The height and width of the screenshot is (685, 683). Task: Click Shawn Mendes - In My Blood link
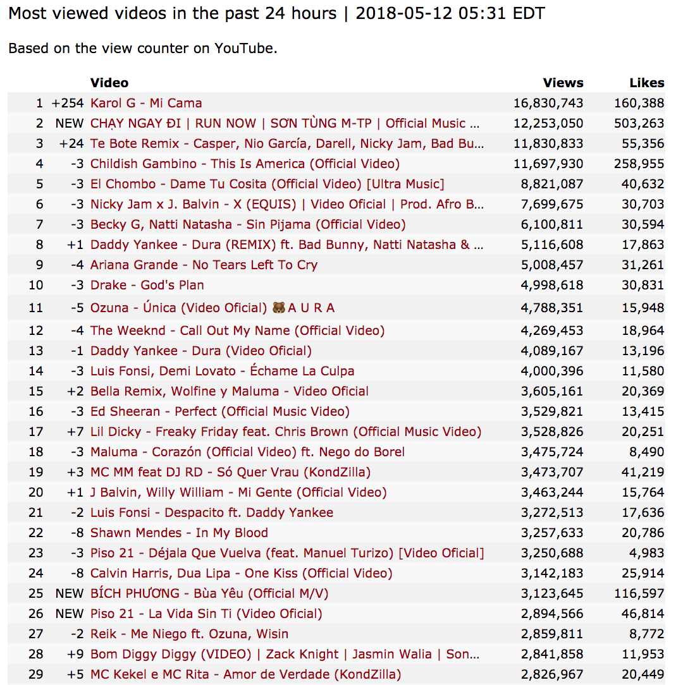click(179, 533)
